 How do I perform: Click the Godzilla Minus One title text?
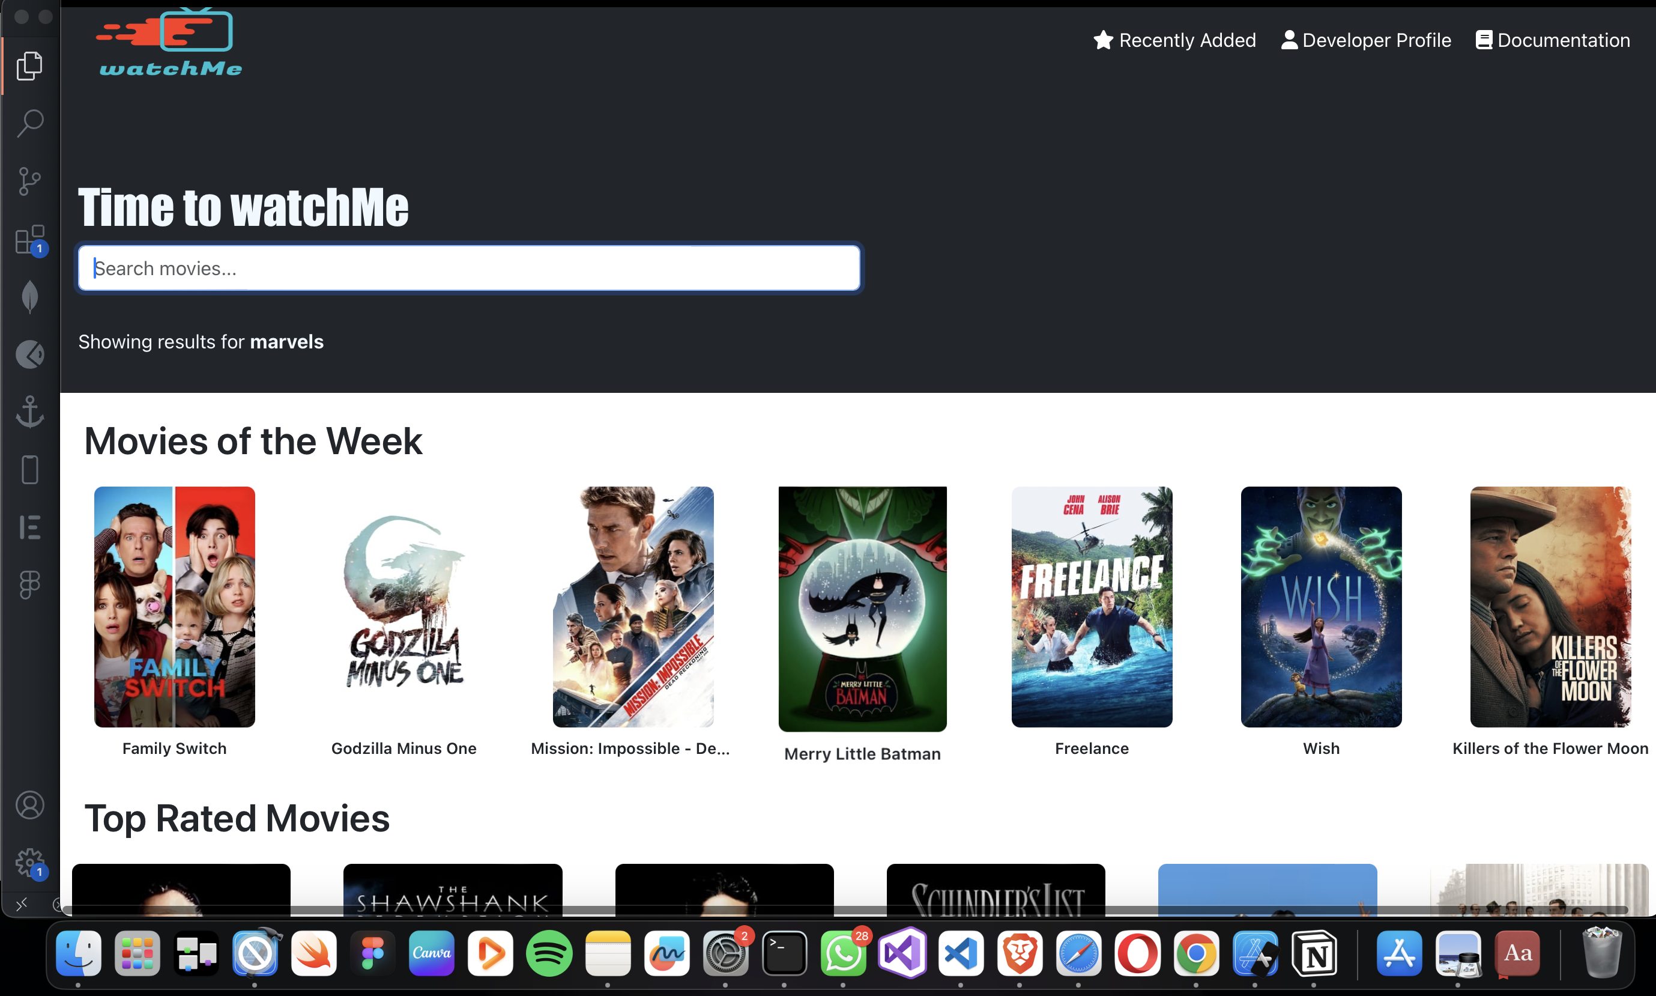(403, 749)
